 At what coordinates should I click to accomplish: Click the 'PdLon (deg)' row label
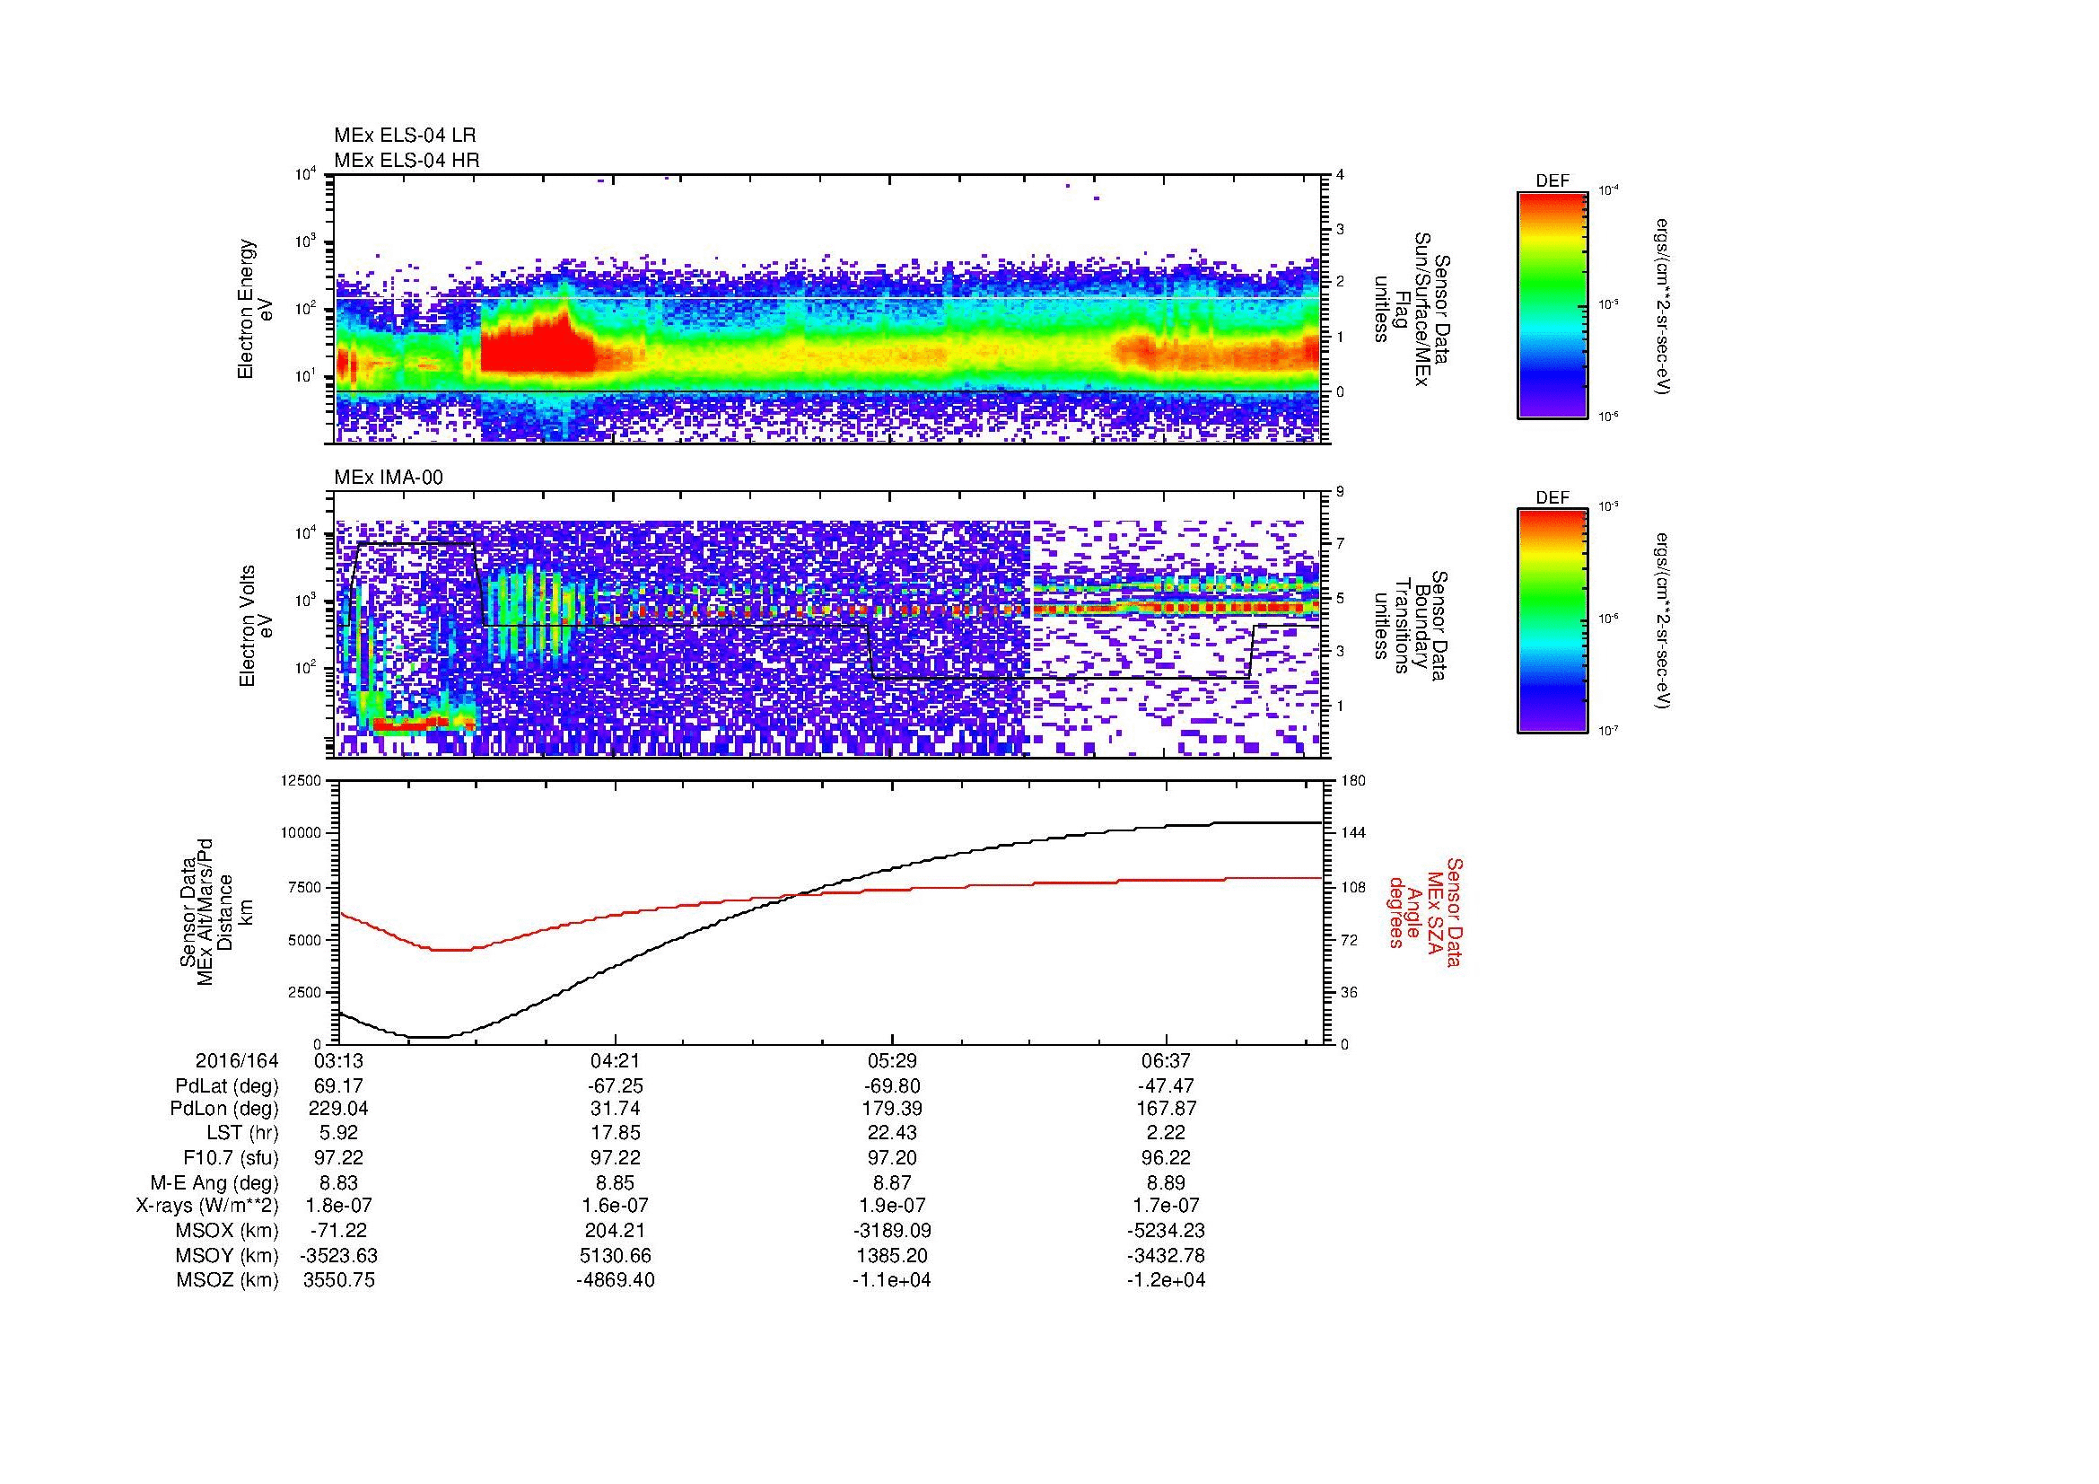click(226, 1109)
